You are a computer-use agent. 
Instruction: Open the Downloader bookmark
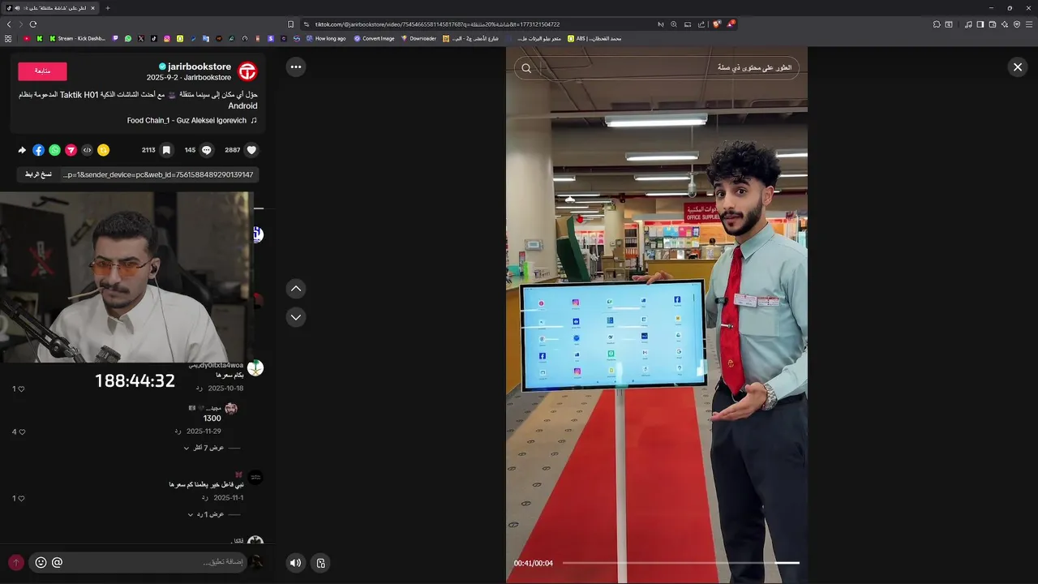tap(418, 38)
